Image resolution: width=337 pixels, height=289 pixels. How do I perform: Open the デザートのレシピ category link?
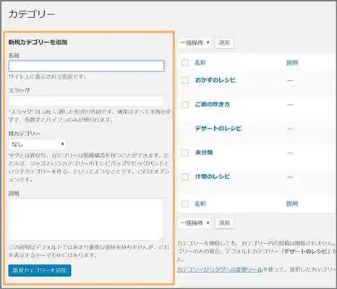[x=218, y=129]
